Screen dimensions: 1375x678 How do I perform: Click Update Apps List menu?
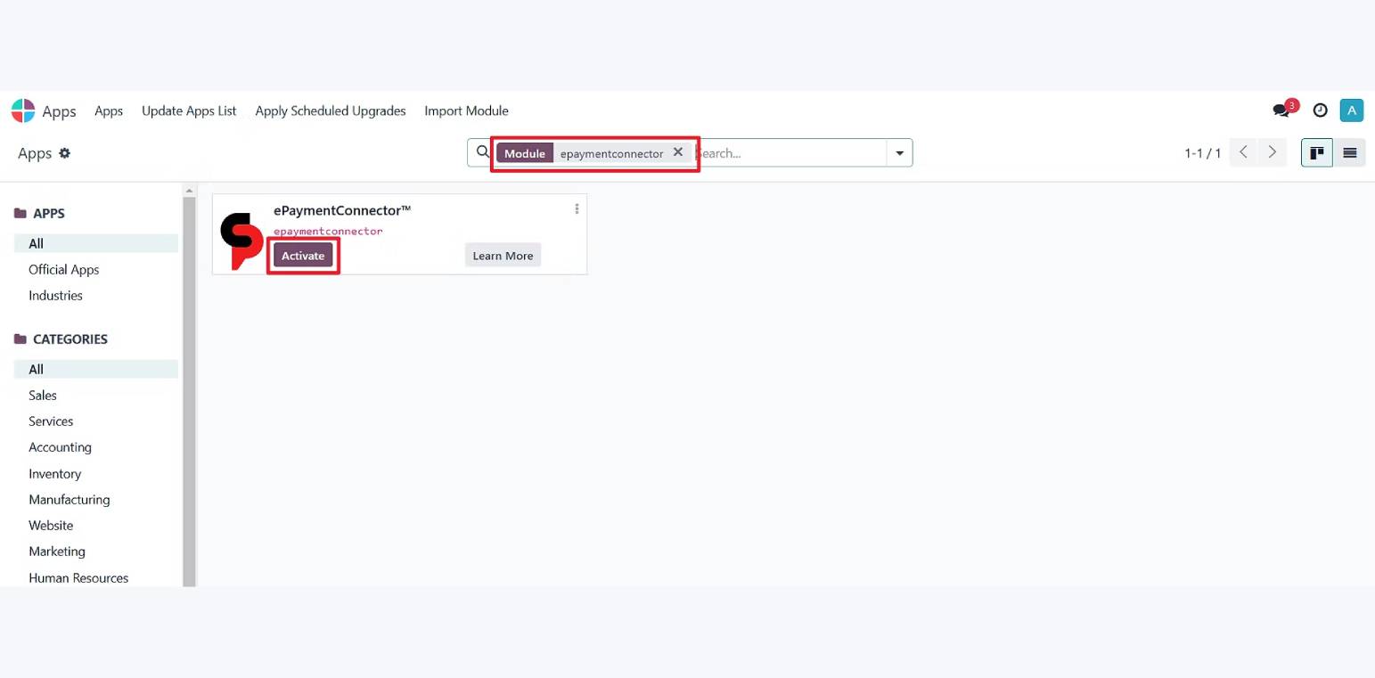coord(189,110)
